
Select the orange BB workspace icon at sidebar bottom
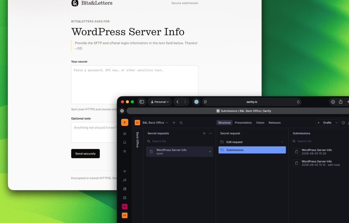(x=125, y=215)
